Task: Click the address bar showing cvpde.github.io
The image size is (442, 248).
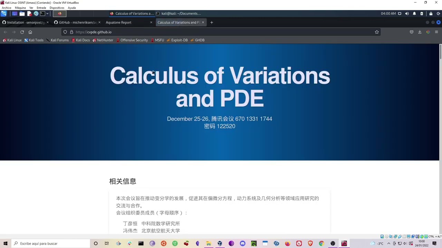Action: point(221,32)
